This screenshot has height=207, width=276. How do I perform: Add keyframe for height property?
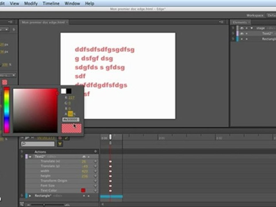point(95,176)
